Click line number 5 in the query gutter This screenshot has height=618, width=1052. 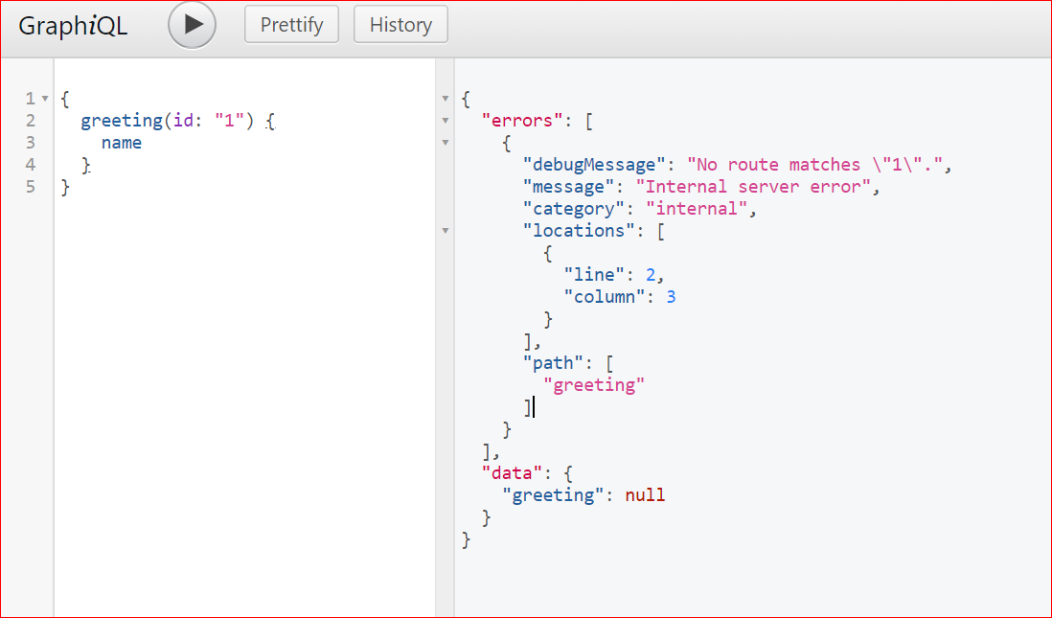(31, 187)
